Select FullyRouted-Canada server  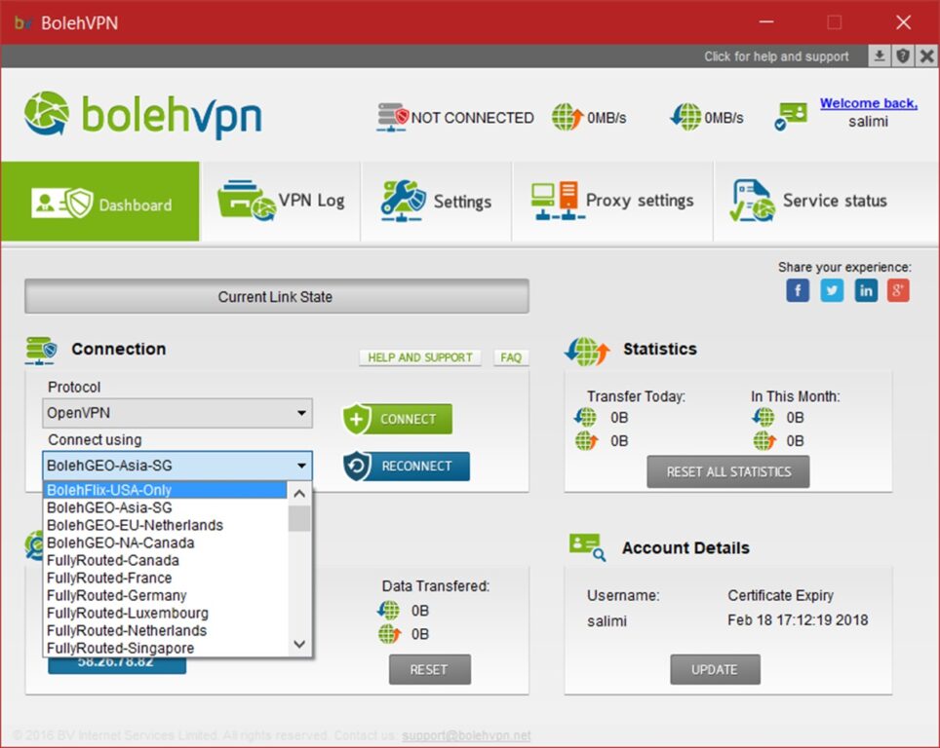(166, 561)
